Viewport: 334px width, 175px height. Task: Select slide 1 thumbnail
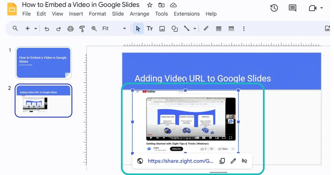click(x=43, y=63)
